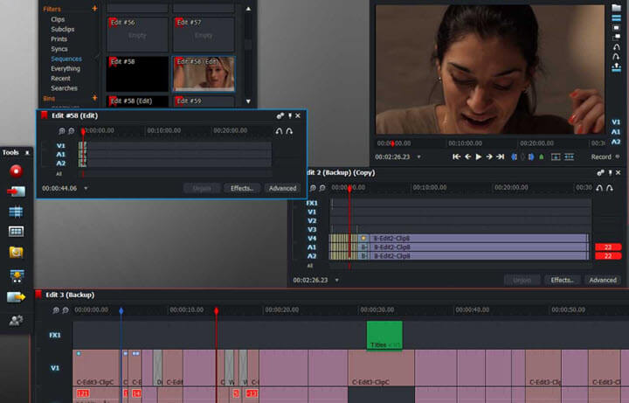629x403 pixels.
Task: Select the Sequences filter in the list
Action: point(66,59)
